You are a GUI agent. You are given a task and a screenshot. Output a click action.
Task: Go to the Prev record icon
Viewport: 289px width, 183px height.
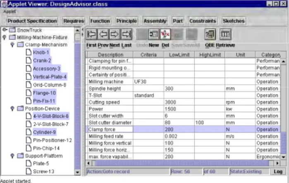point(103,34)
